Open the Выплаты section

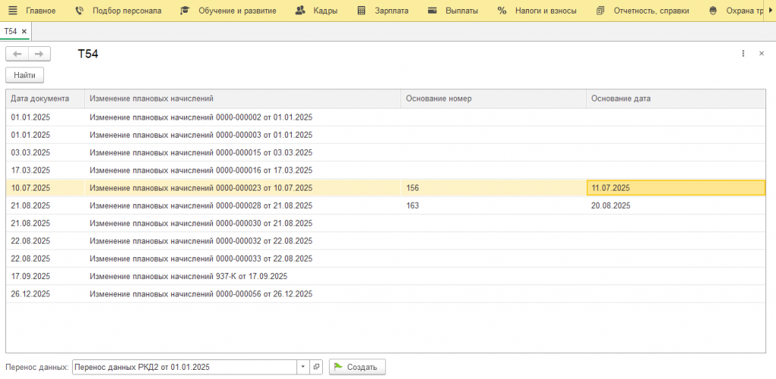453,11
